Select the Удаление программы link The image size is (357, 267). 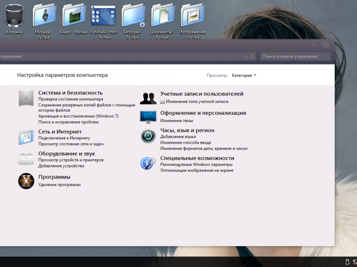point(59,185)
